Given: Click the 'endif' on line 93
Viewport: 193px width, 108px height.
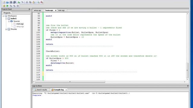Looking at the screenshot, I should coord(49,16).
